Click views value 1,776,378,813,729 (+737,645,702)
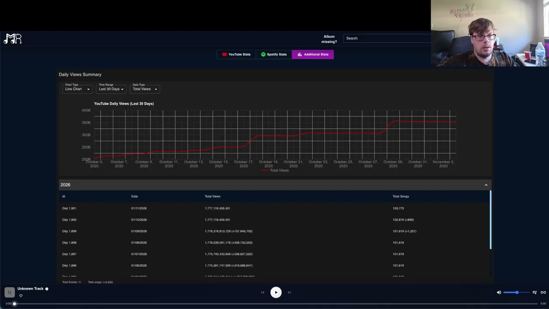Screen dimensions: 549x309 (x=229, y=231)
